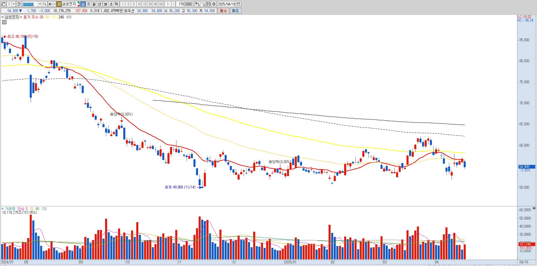
Task: Click the 배당락 marker near September
Action: pyautogui.click(x=121, y=114)
